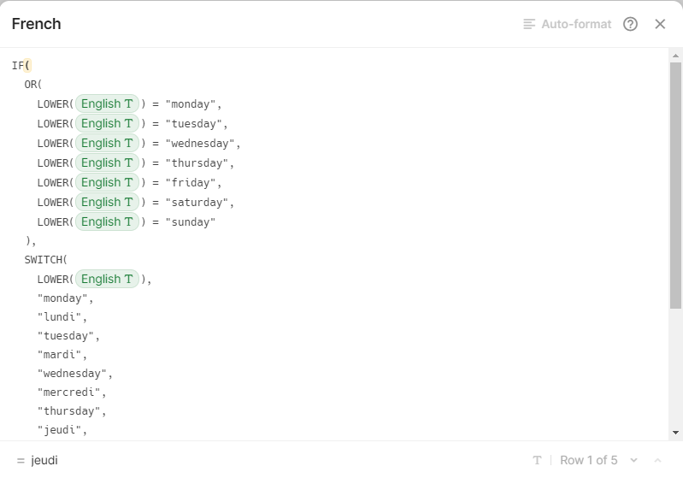Screen dimensions: 683x478
Task: Click the scrollbar down arrow
Action: coord(675,433)
